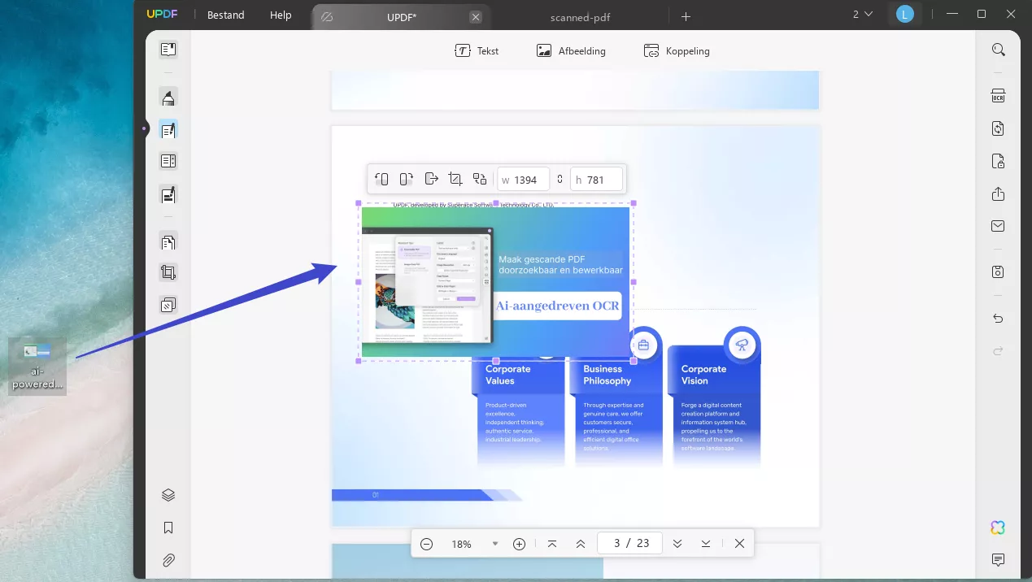Open the Convert PDF tool

[999, 128]
